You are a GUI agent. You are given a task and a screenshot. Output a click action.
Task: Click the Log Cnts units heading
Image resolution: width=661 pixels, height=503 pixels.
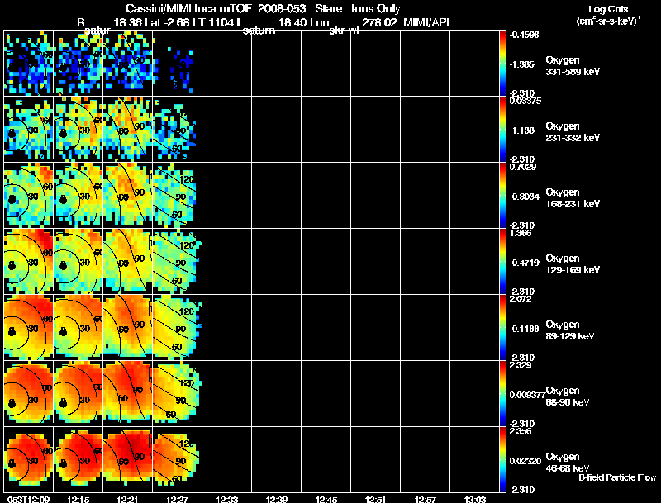(608, 15)
